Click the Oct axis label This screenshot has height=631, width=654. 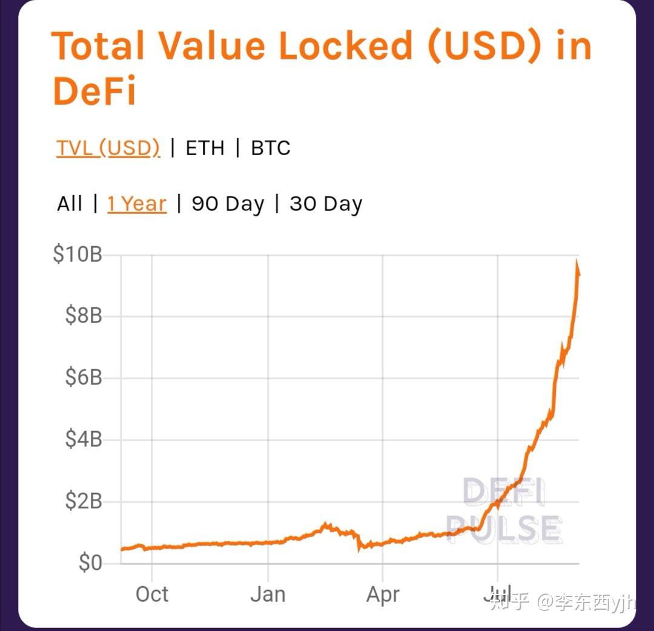coord(152,594)
